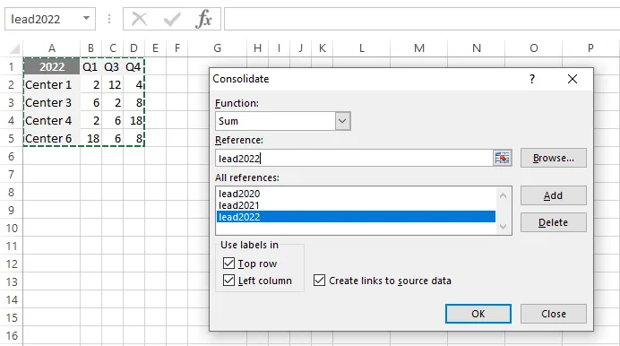Close the Consolidate dialog with X
This screenshot has width=620, height=346.
click(x=573, y=79)
